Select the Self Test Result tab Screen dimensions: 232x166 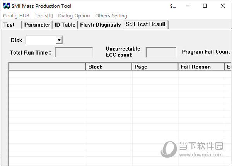(146, 24)
